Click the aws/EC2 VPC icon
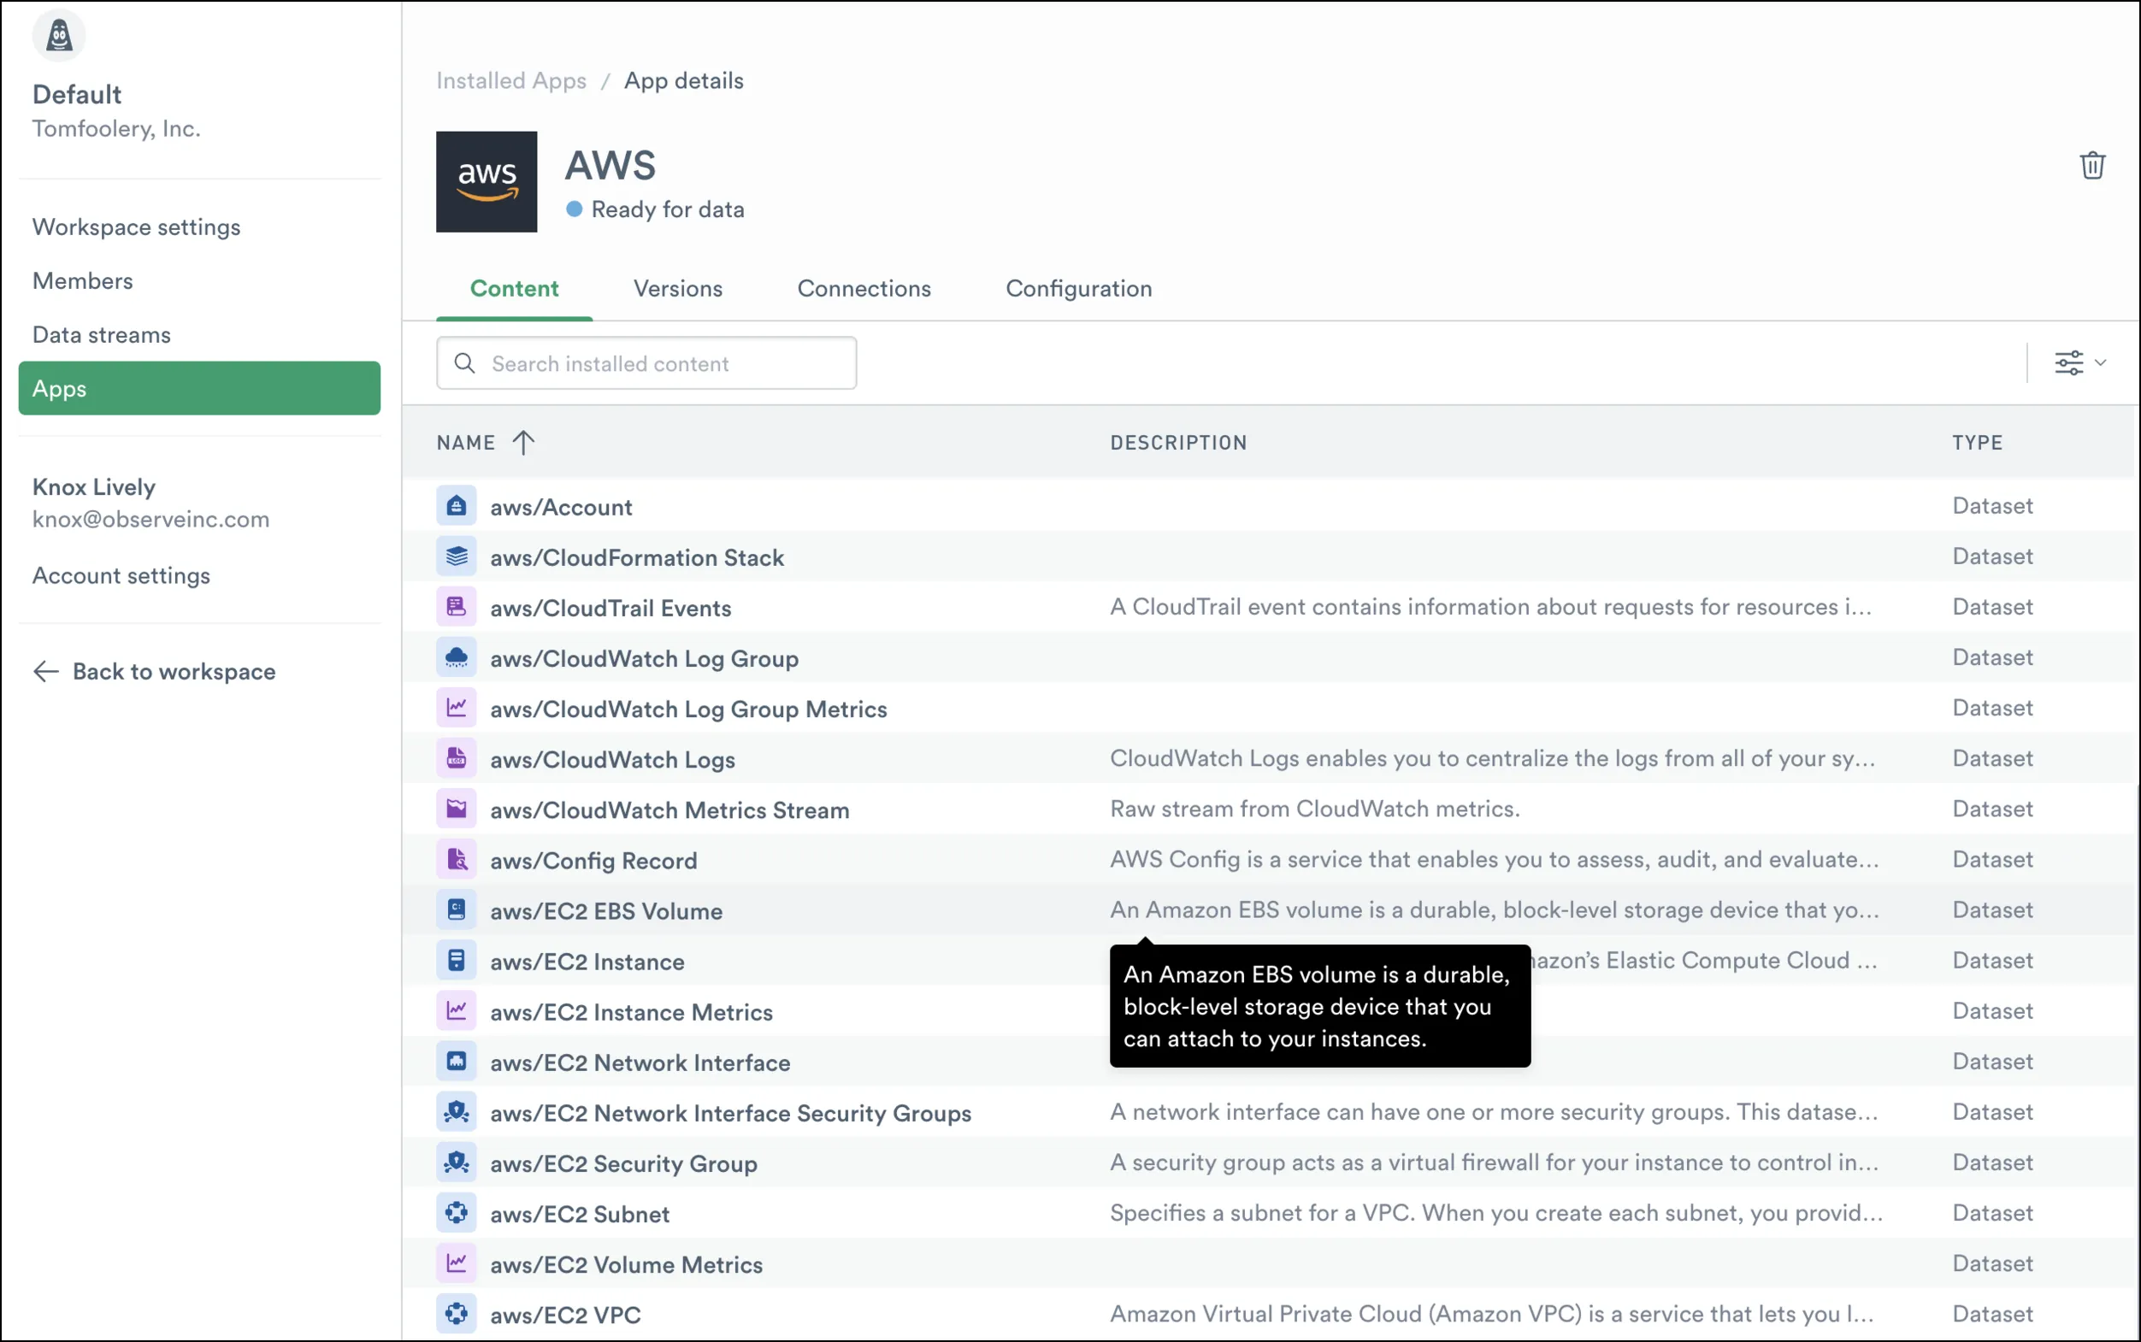2141x1342 pixels. 457,1316
